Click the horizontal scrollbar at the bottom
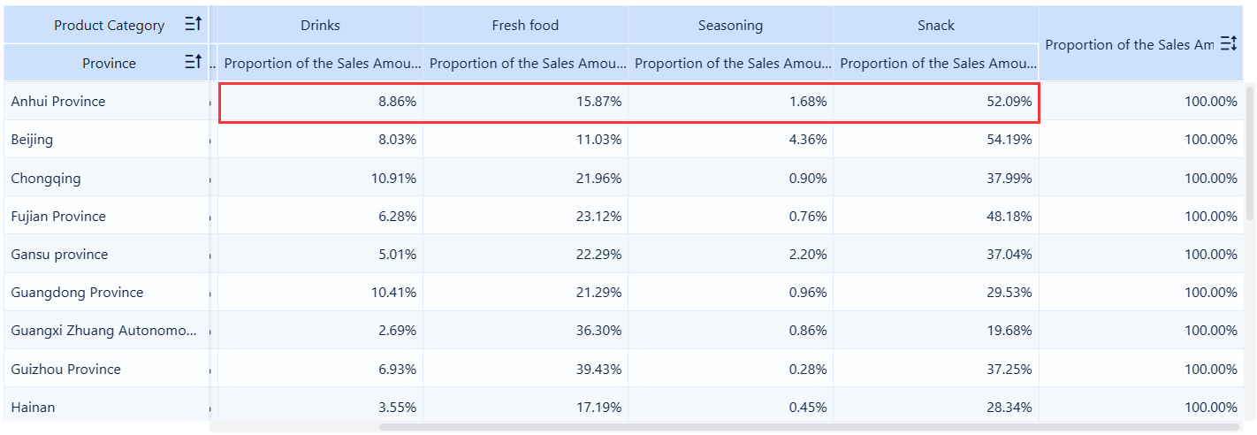Screen dimensions: 1257x435 [x=796, y=427]
